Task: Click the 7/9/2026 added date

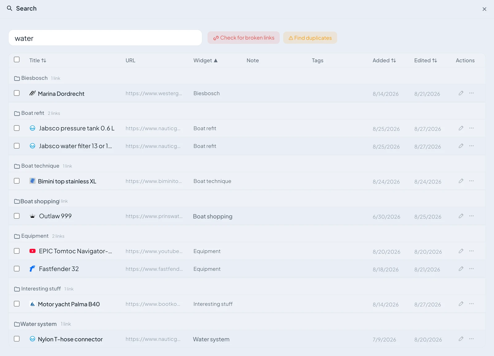Action: (384, 340)
